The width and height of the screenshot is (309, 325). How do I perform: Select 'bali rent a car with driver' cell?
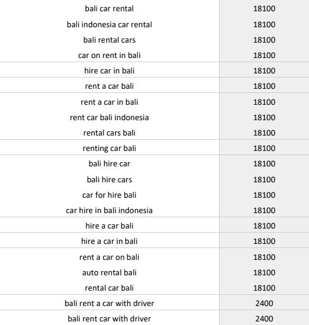click(110, 303)
